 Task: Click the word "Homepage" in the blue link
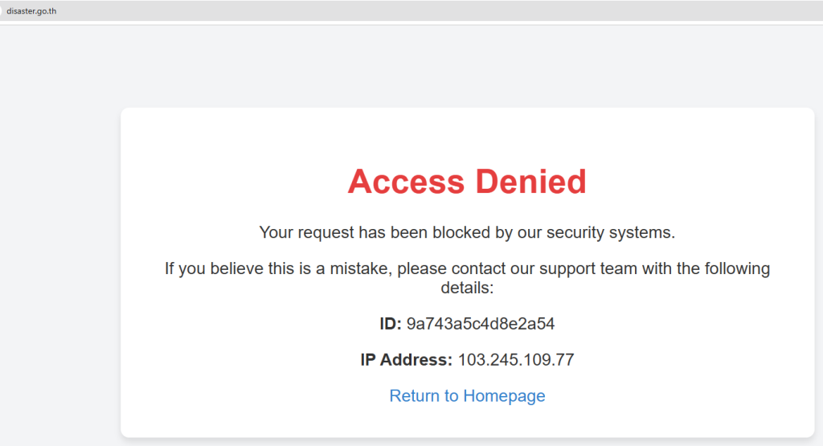click(504, 395)
